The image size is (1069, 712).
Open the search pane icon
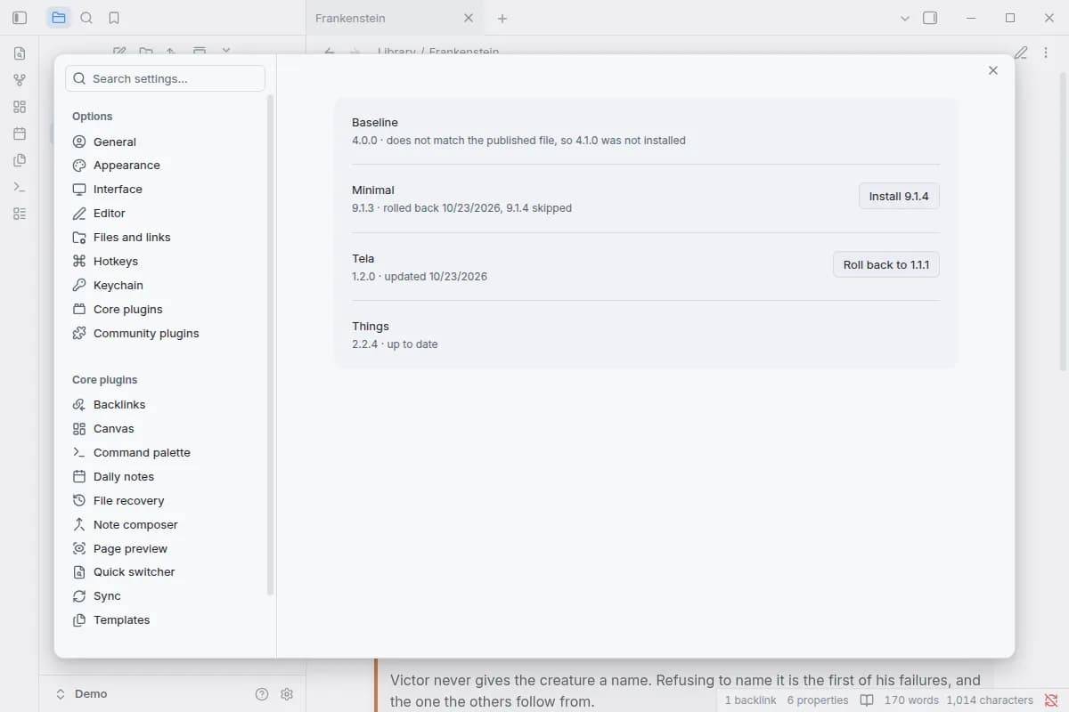point(86,18)
